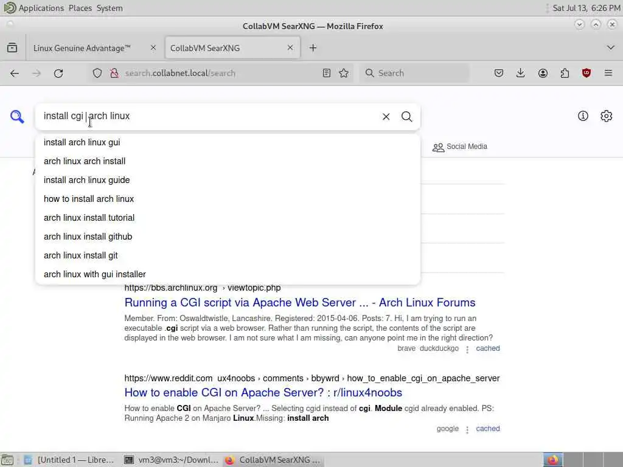Reload the page with the refresh icon
Viewport: 623px width, 467px height.
pyautogui.click(x=58, y=73)
